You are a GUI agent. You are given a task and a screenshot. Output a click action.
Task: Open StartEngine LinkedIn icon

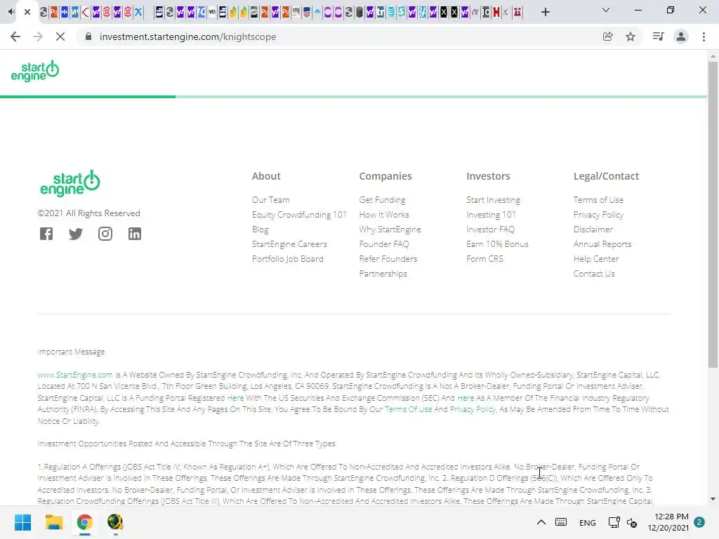[x=134, y=234]
